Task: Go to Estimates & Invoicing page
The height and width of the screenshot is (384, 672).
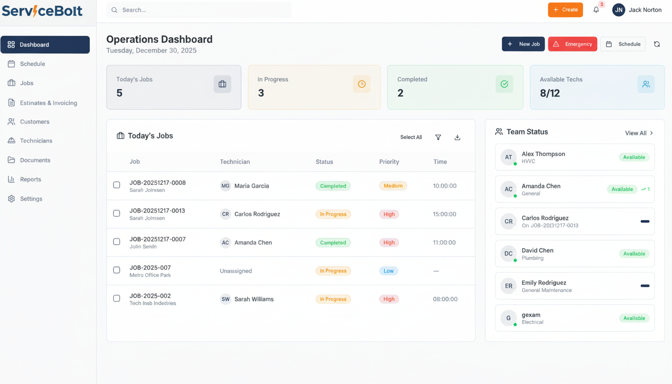Action: (48, 103)
